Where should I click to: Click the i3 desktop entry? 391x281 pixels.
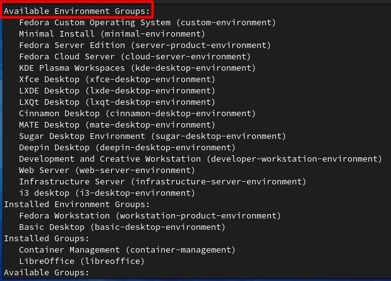[x=107, y=193]
